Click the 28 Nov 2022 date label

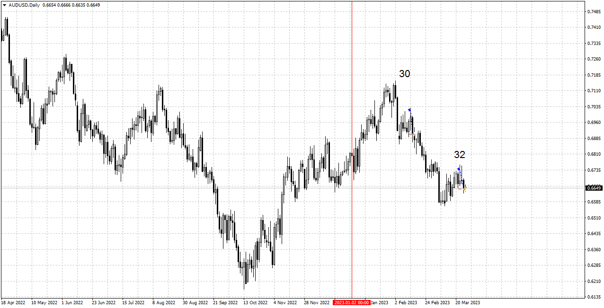[317, 302]
